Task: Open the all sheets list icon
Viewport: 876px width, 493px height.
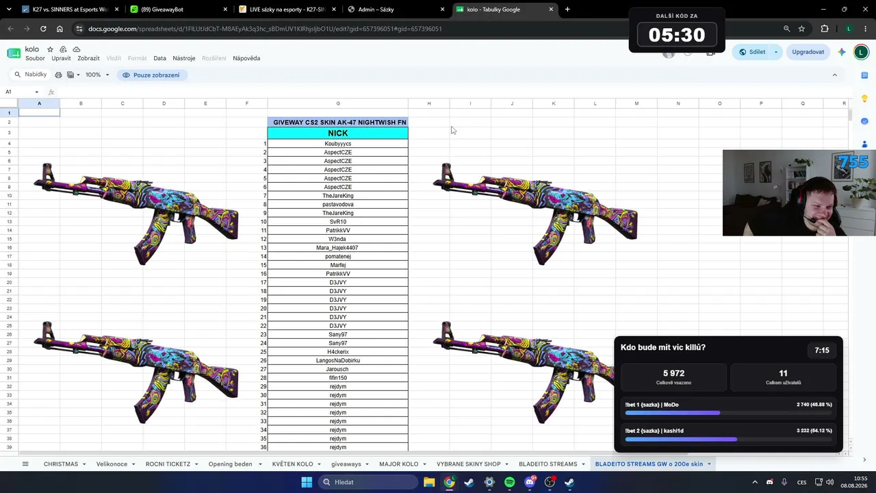Action: click(25, 464)
